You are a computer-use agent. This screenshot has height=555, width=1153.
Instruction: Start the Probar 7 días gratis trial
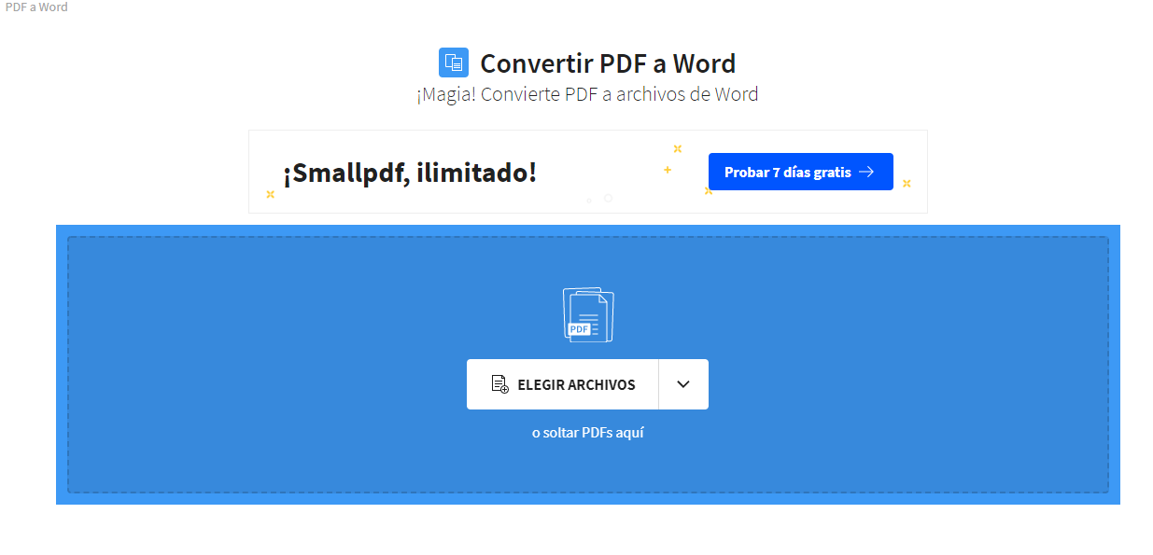tap(789, 172)
